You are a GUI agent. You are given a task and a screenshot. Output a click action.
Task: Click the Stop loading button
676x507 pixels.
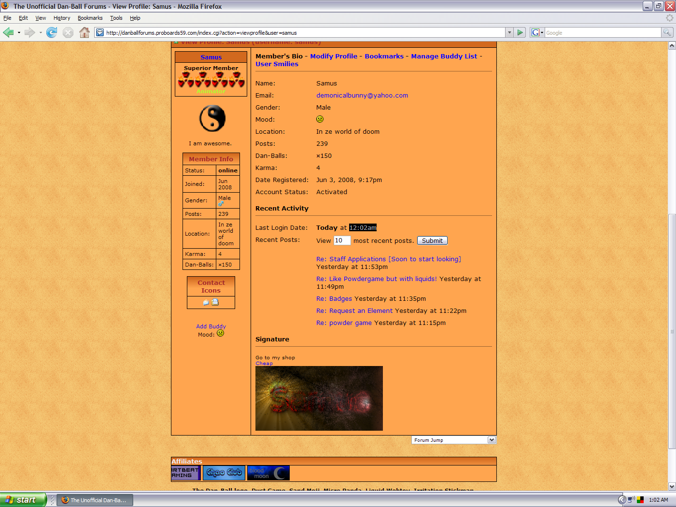tap(68, 32)
